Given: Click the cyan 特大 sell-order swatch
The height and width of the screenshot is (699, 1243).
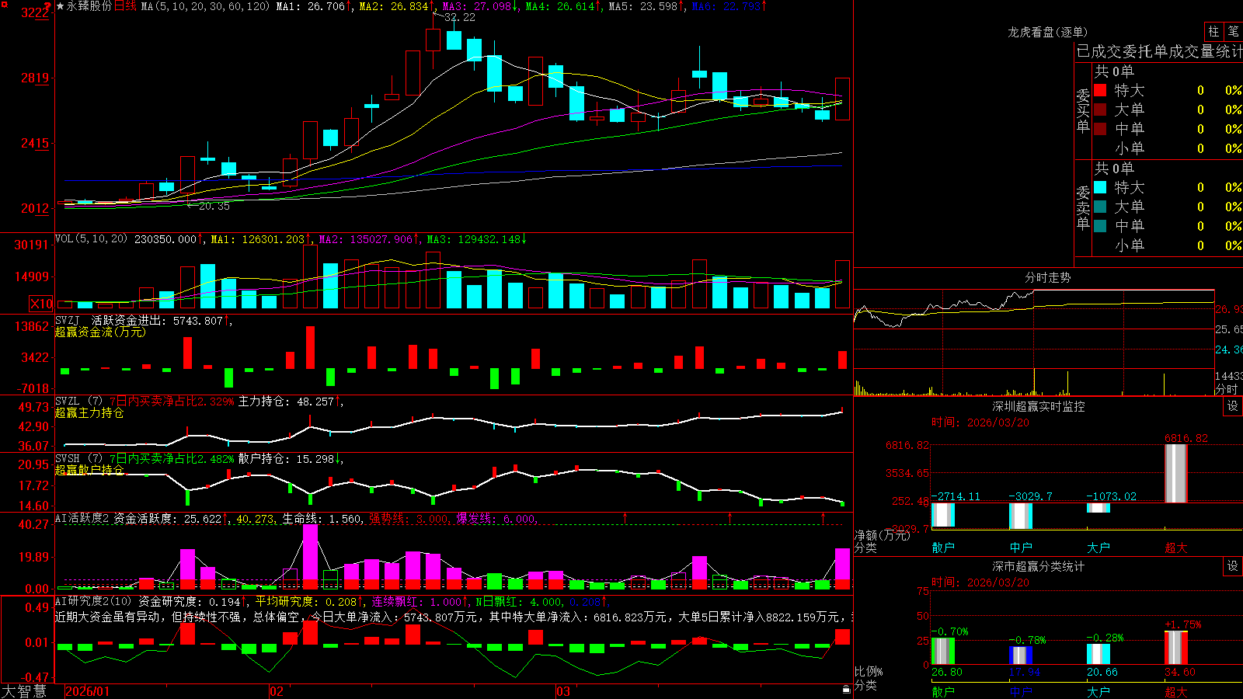Looking at the screenshot, I should (1100, 187).
